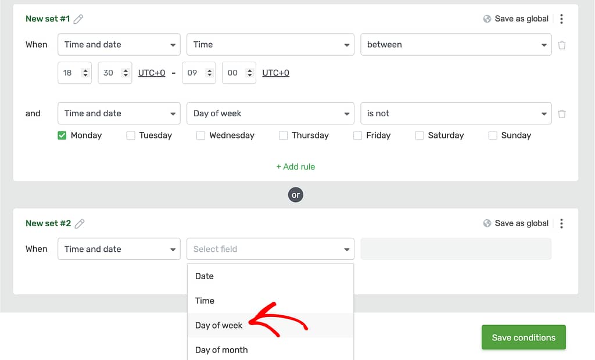Screen dimensions: 595x360
Task: Click globe icon beside New set #1 Save as global
Action: pos(488,19)
